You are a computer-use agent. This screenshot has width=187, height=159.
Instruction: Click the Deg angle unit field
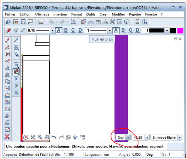149,154
